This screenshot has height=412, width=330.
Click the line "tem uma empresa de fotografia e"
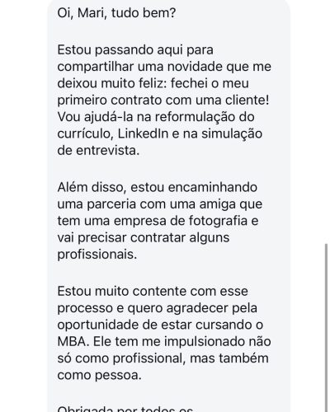[158, 221]
